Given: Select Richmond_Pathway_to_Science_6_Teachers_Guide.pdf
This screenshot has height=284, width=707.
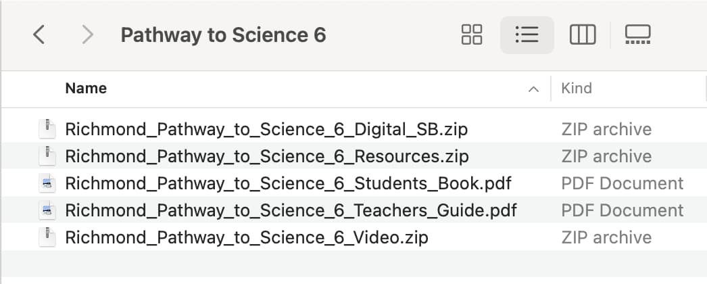Looking at the screenshot, I should [x=291, y=210].
